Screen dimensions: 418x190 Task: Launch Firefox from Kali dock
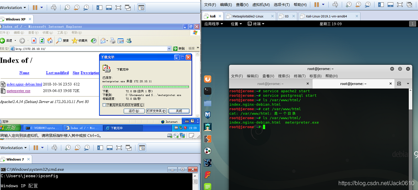208,79
